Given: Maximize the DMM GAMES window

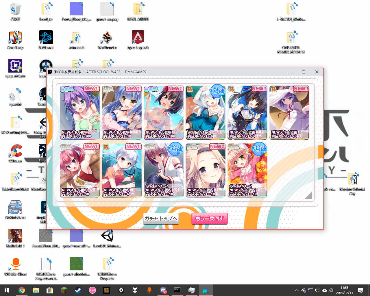Looking at the screenshot, I should pyautogui.click(x=304, y=72).
